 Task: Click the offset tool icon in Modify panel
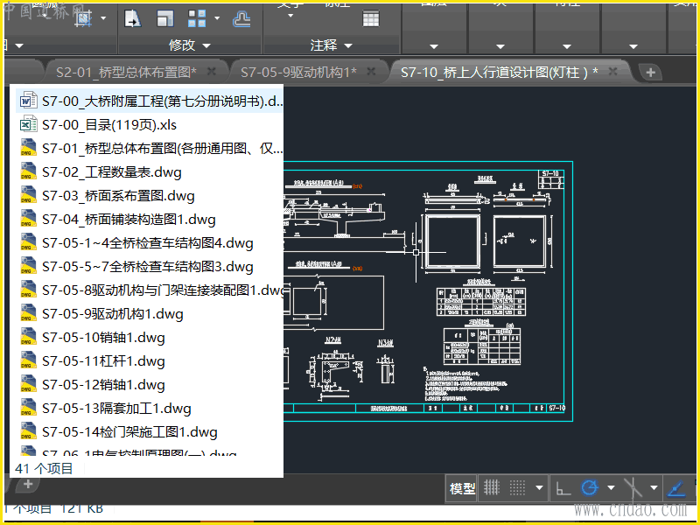[242, 18]
